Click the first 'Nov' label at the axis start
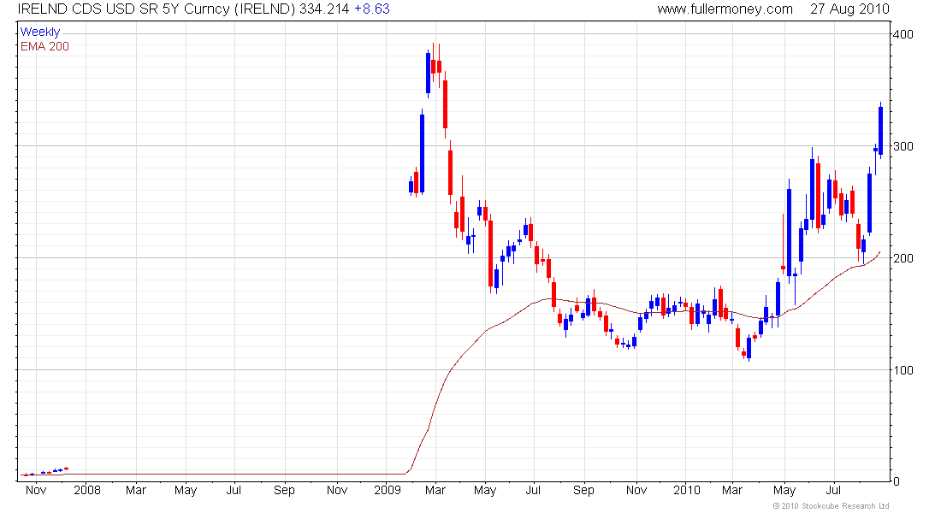 coord(36,490)
